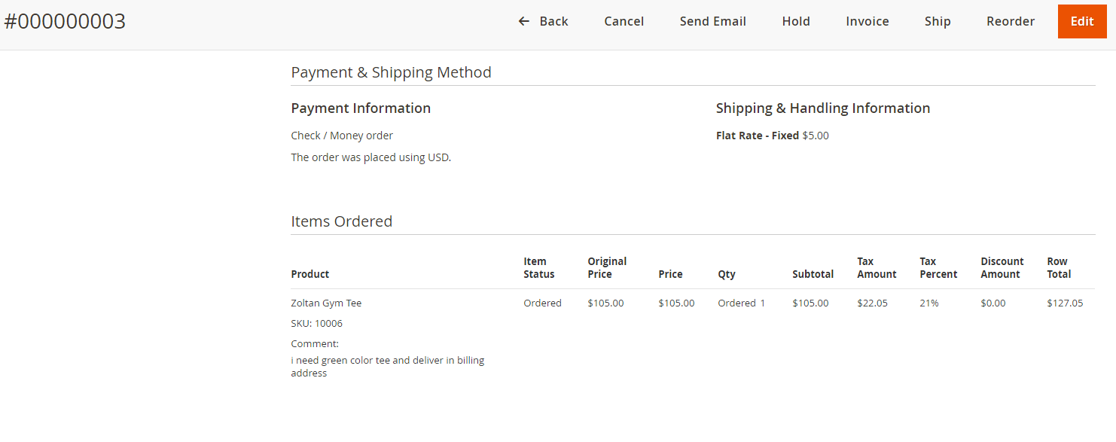Image resolution: width=1116 pixels, height=442 pixels.
Task: Click the Back arrow icon
Action: click(524, 21)
